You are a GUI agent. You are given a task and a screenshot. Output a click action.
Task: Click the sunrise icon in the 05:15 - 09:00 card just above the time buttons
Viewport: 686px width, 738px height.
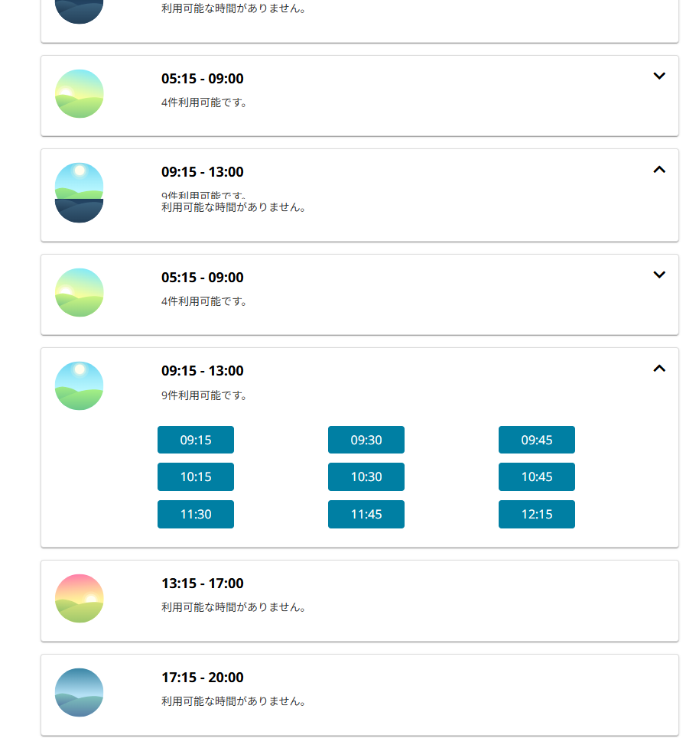pyautogui.click(x=80, y=292)
